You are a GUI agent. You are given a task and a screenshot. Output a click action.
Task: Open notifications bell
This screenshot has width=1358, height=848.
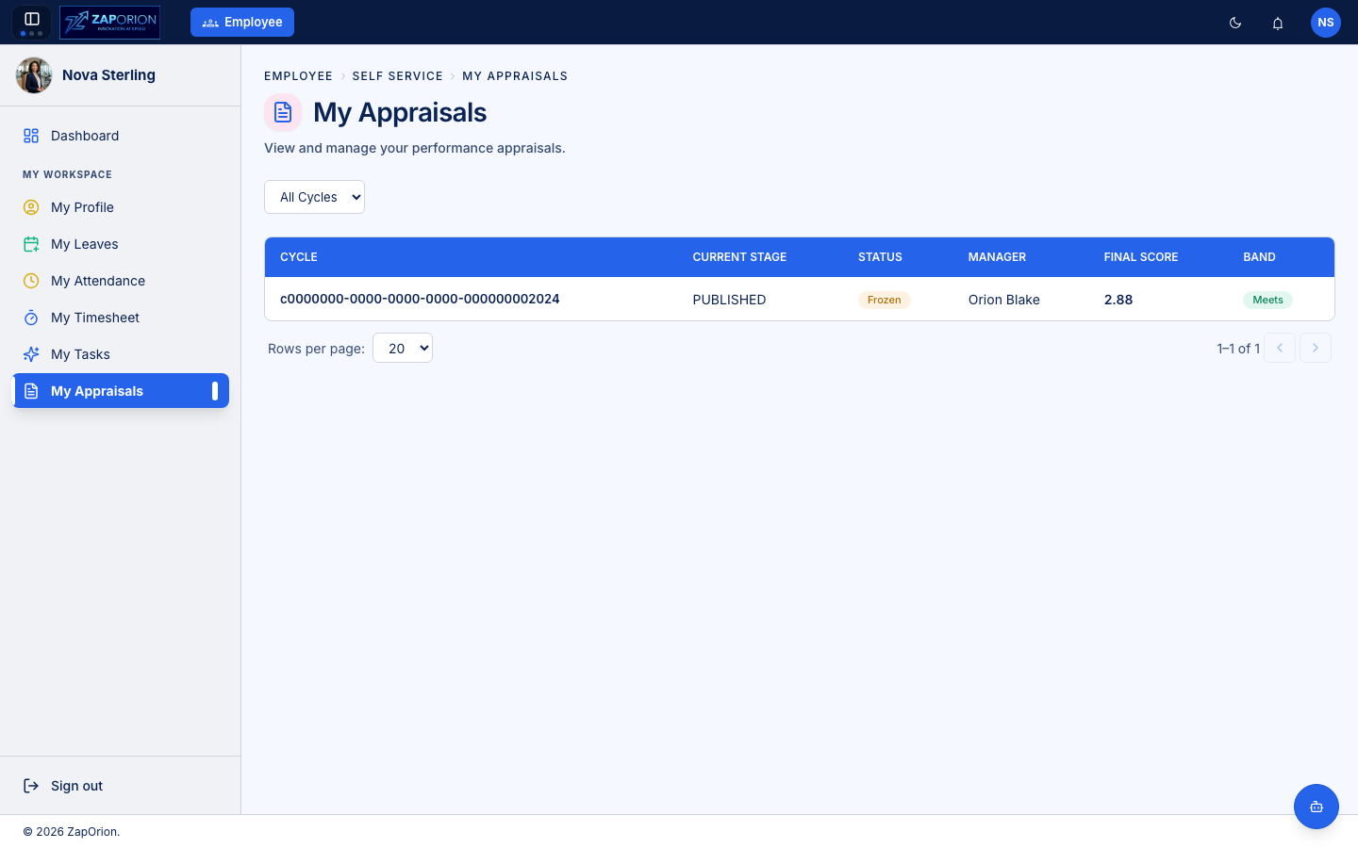1278,23
